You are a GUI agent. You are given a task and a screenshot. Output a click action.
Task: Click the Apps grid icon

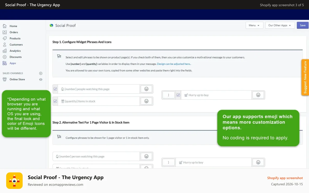coord(5,63)
